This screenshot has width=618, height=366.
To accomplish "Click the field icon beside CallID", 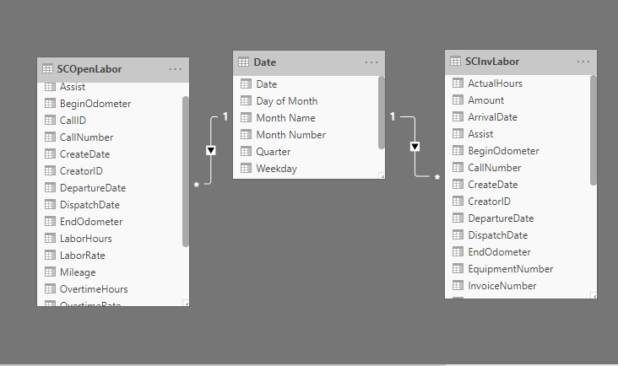I will coord(50,120).
